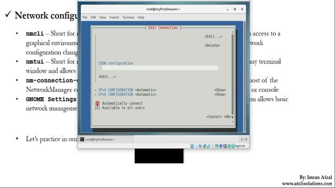Minimize the terminal window
Viewport: 335px width, 188px height.
(228, 9)
